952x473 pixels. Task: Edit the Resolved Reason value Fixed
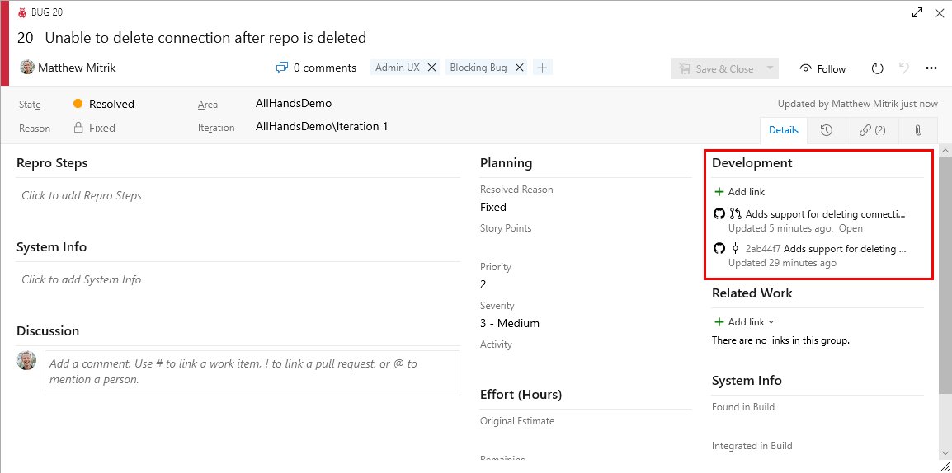tap(493, 207)
